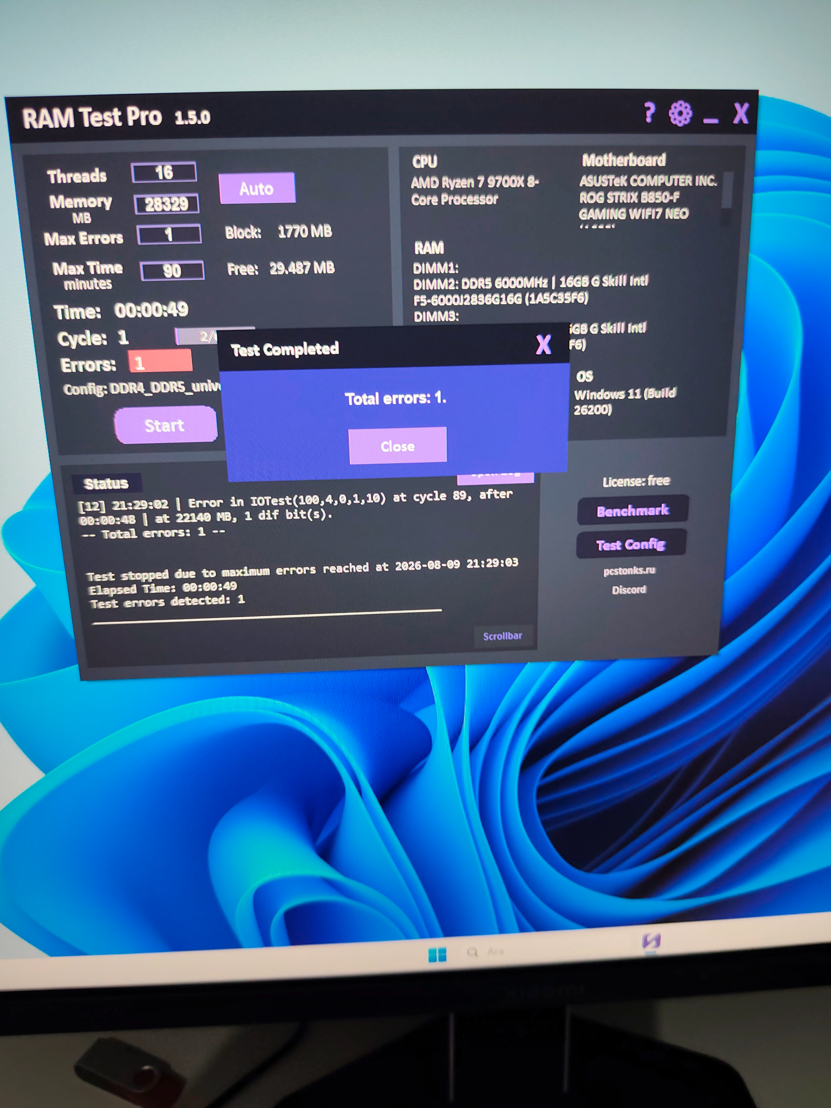Dismiss the Test Completed dialog with X
Image resolution: width=831 pixels, height=1108 pixels.
543,345
